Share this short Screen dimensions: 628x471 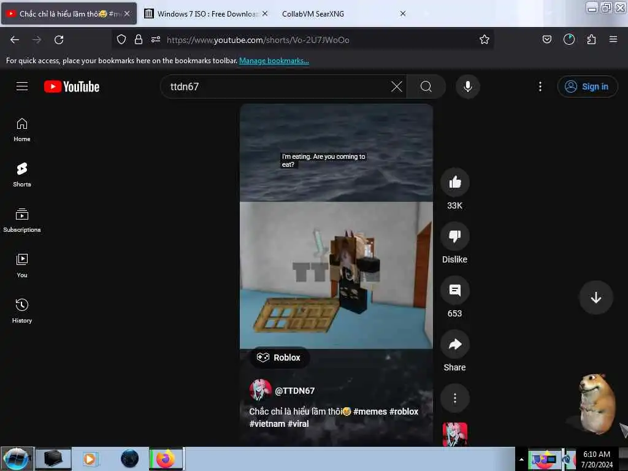pyautogui.click(x=454, y=345)
